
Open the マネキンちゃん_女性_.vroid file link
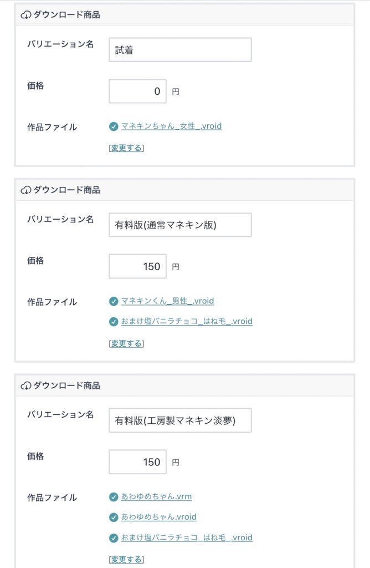coord(171,126)
